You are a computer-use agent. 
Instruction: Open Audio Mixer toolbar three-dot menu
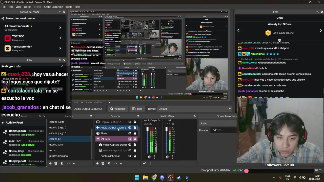(151, 163)
